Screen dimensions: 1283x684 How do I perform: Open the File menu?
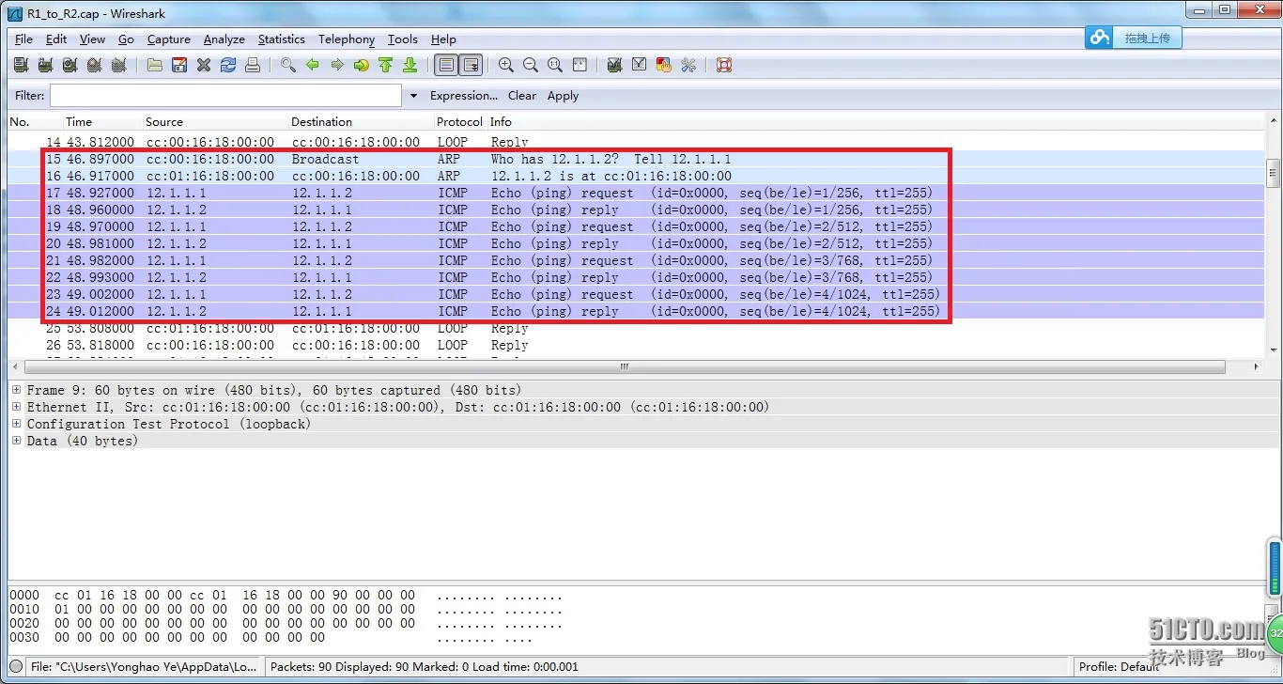click(x=23, y=39)
